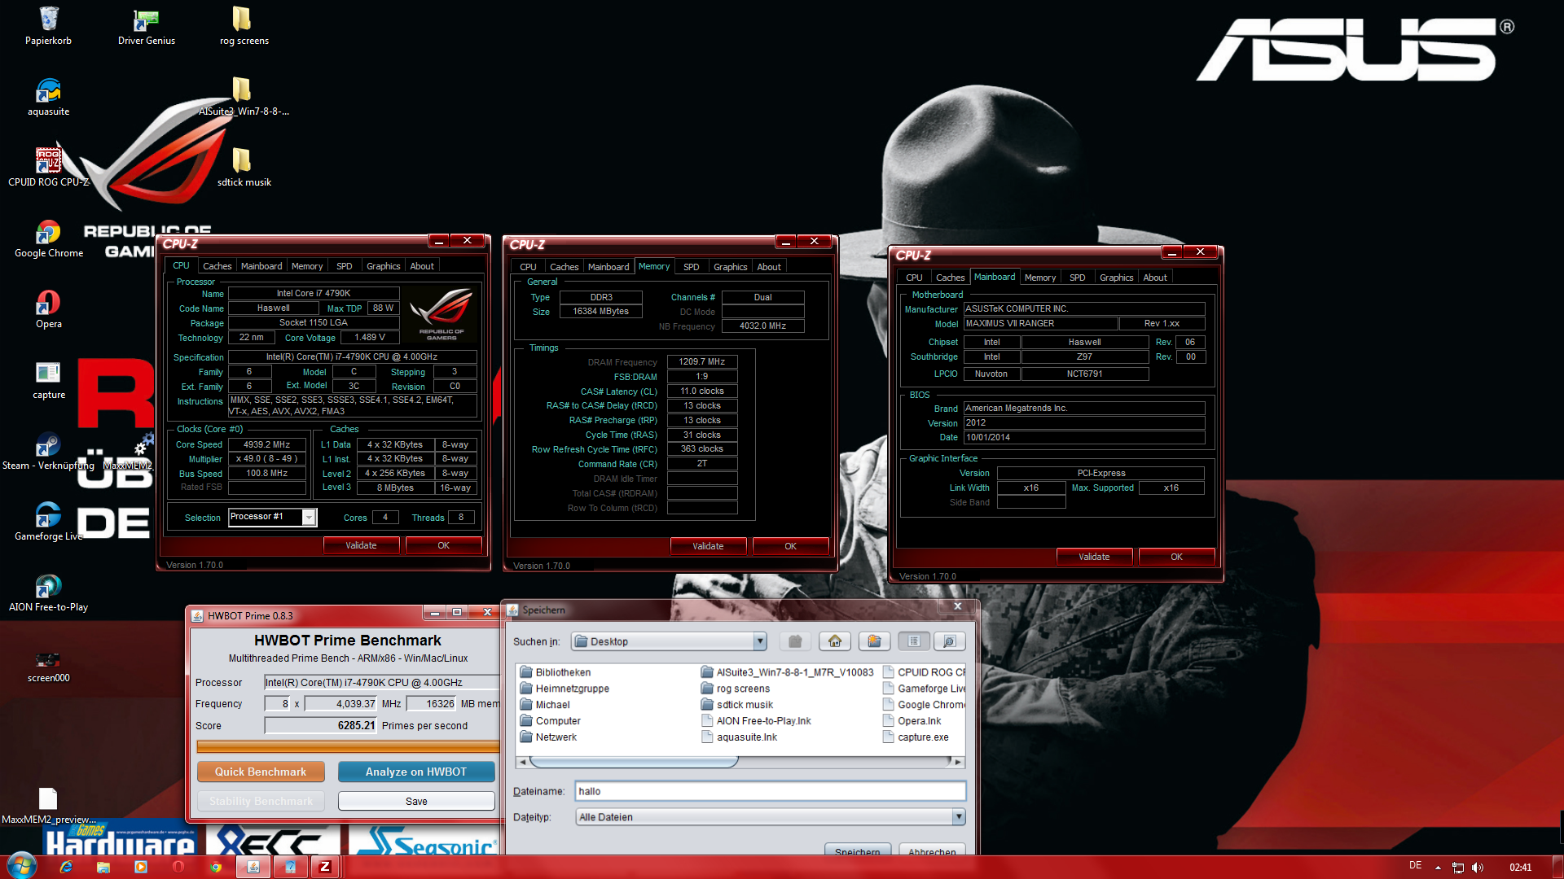
Task: Select the Michael folder in file list
Action: 545,705
